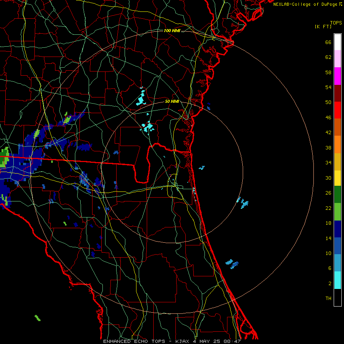Viewport: 344px width, 344px height.
Task: Click the 34 legend value
Action: point(328,163)
